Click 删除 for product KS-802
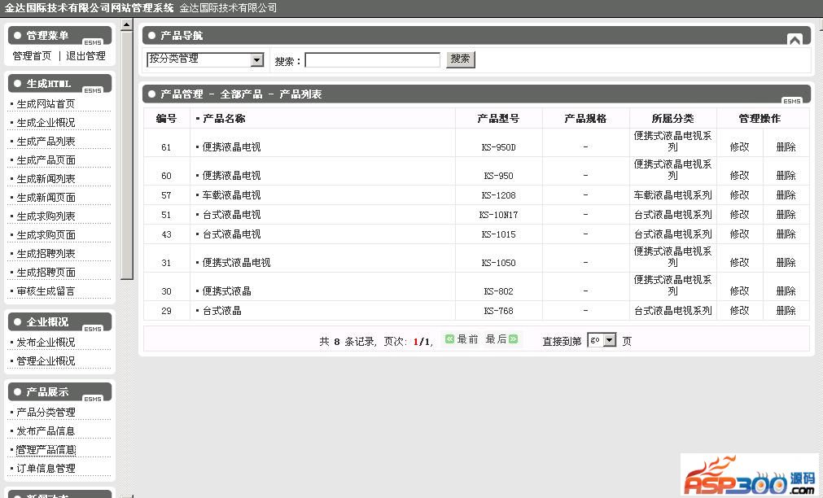The image size is (823, 498). [x=786, y=290]
